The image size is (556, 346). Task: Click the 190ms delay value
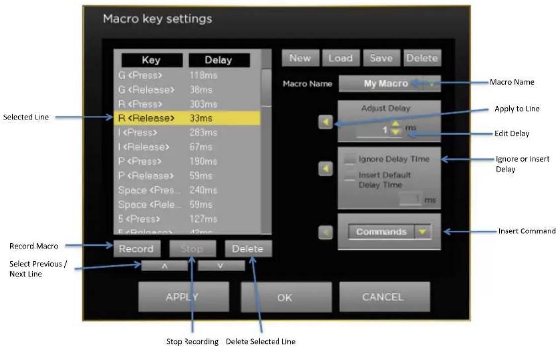click(203, 161)
